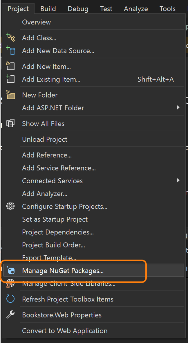
Task: Expand the Add ASP.NET Folder submenu arrow
Action: (178, 108)
